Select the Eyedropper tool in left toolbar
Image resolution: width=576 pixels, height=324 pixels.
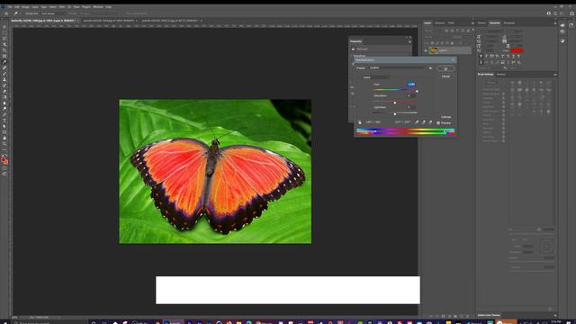[x=4, y=62]
